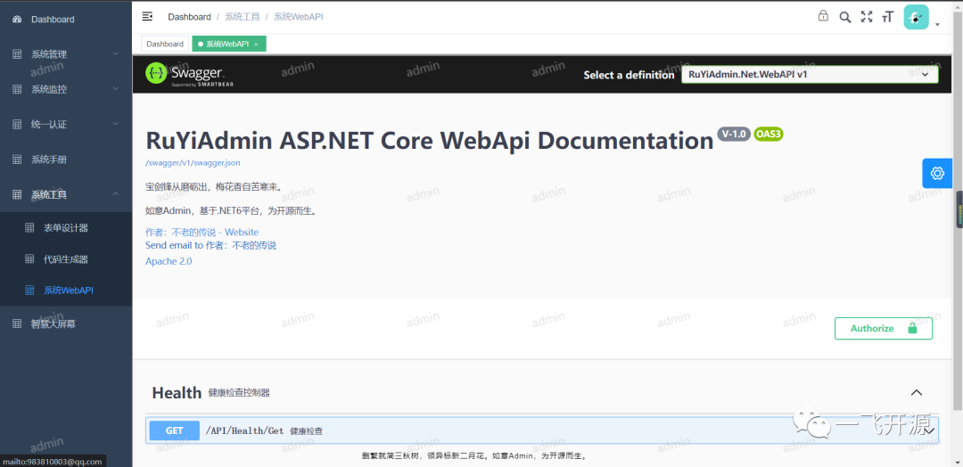
Task: Toggle sidebar with hamburger collapse icon
Action: click(147, 17)
